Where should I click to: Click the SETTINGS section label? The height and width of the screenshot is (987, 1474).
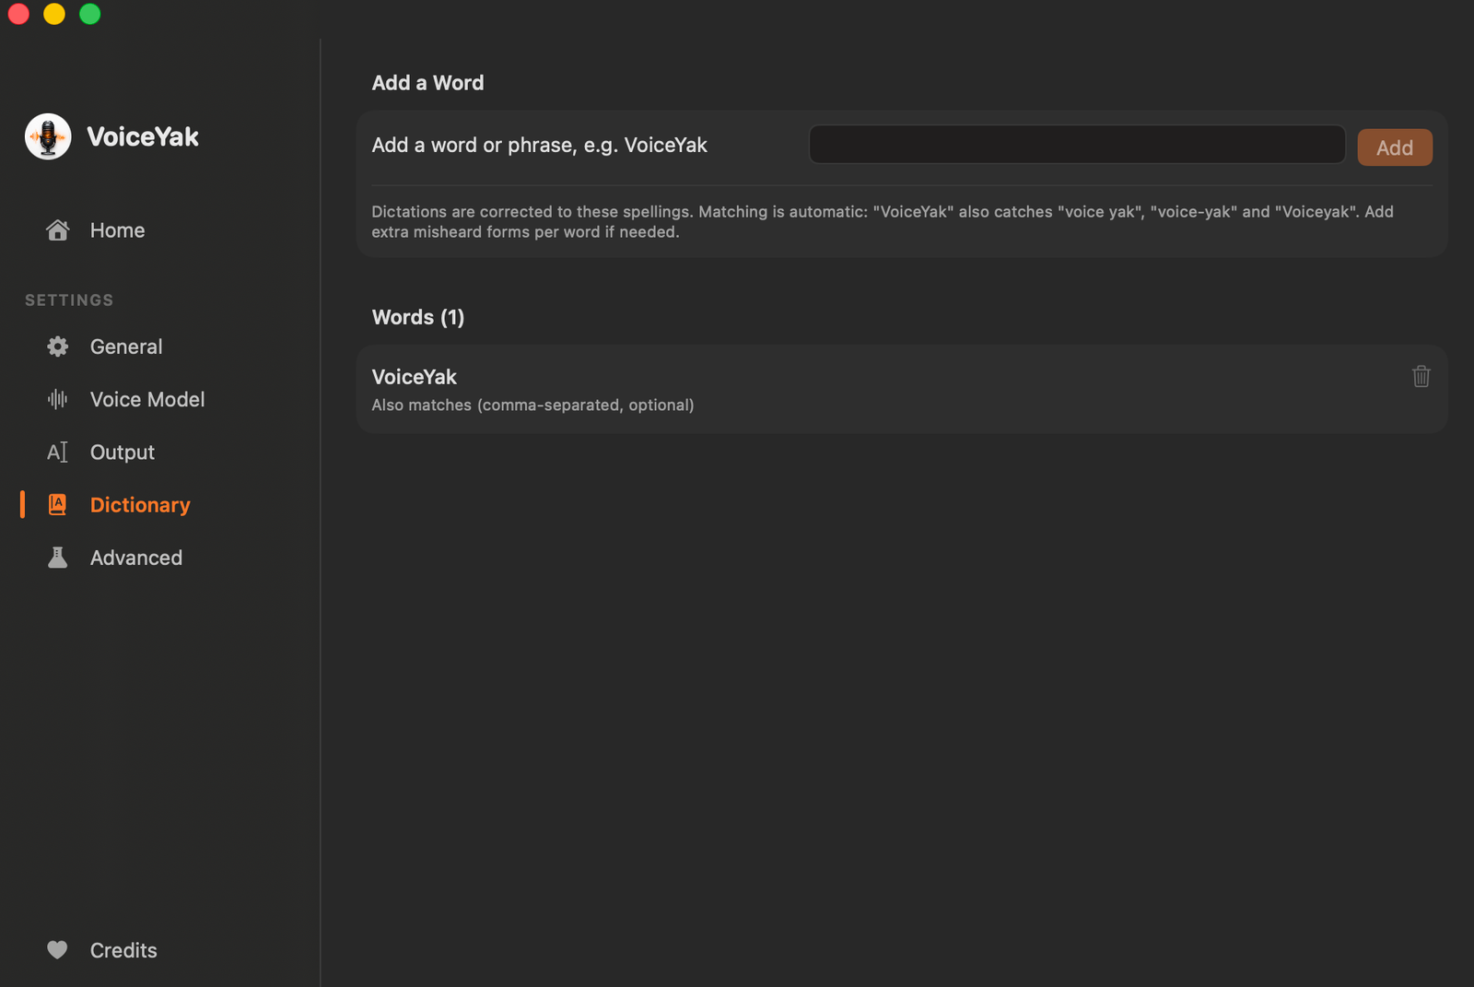click(69, 300)
